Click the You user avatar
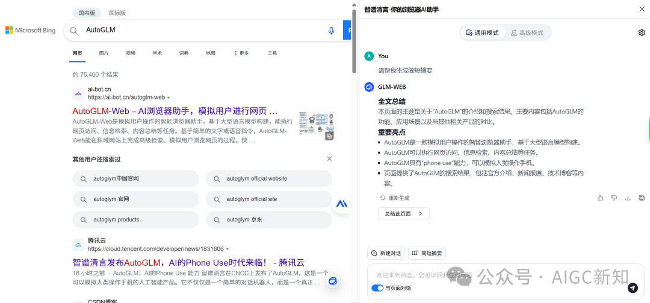The height and width of the screenshot is (303, 650). click(369, 56)
